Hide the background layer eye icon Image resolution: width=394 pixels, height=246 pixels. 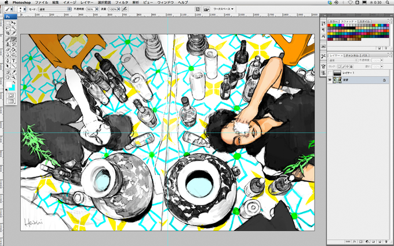pyautogui.click(x=330, y=80)
